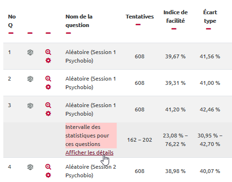
Task: Collapse the Nom de la question column
Action: pyautogui.click(x=68, y=33)
